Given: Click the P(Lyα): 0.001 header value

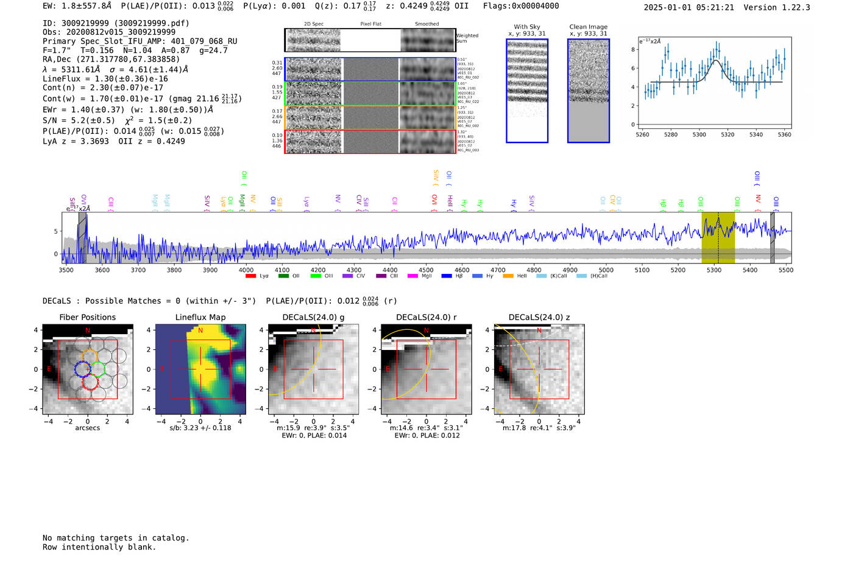Looking at the screenshot, I should point(274,6).
